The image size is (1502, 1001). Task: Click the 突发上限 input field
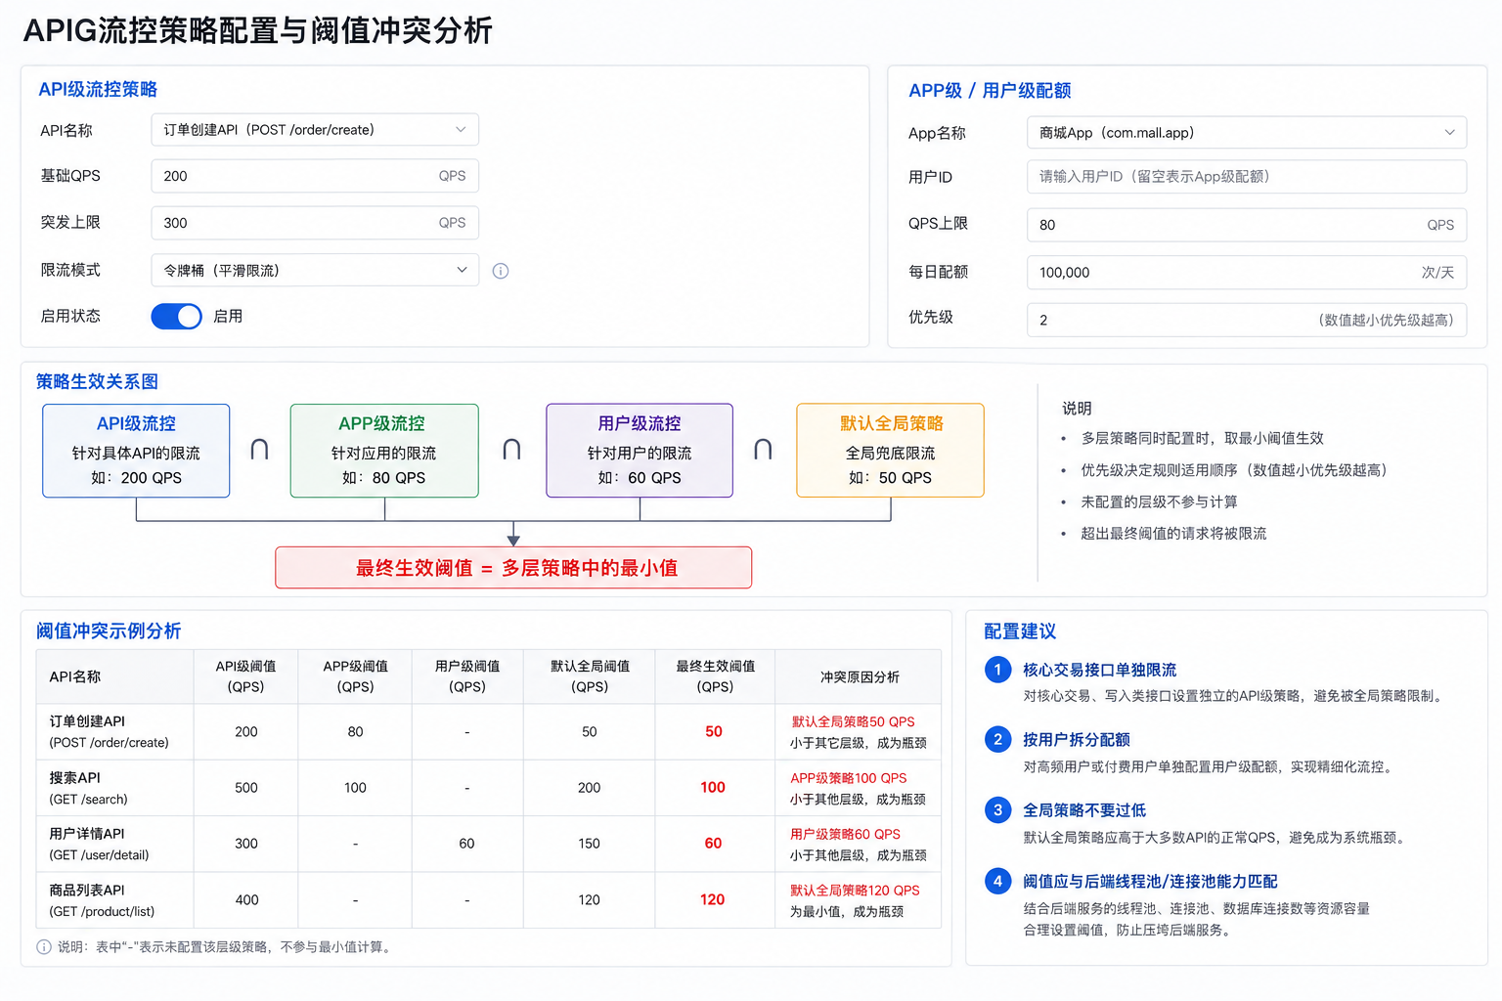coord(315,223)
